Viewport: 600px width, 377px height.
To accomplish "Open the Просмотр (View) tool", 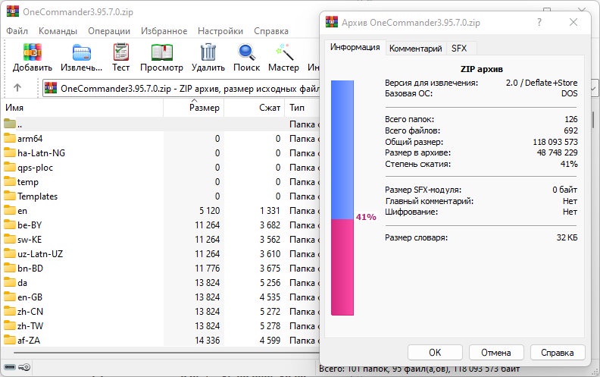I will 161,53.
